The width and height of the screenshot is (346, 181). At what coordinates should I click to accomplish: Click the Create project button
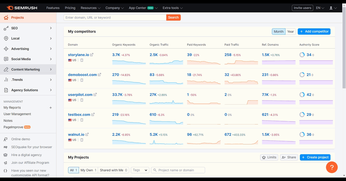pyautogui.click(x=315, y=157)
